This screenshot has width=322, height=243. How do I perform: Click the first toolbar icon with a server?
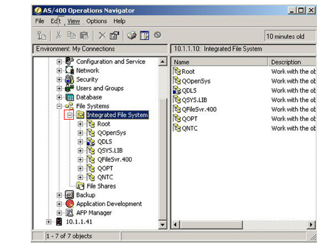41,35
